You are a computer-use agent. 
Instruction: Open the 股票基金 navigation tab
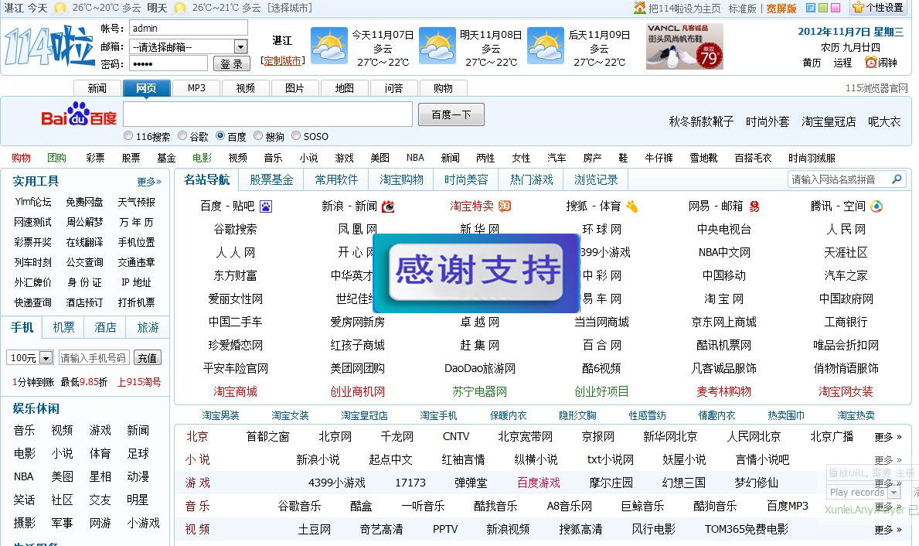[271, 179]
